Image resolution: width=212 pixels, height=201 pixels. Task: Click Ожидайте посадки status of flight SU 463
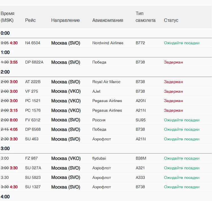click(182, 139)
